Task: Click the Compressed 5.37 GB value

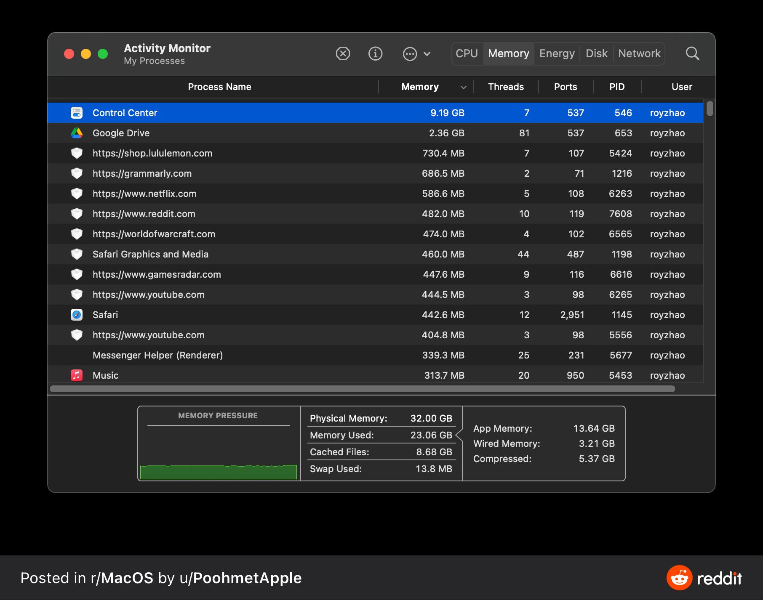Action: (x=597, y=459)
